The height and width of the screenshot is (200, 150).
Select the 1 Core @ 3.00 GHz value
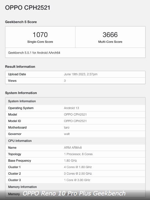pos(77,180)
